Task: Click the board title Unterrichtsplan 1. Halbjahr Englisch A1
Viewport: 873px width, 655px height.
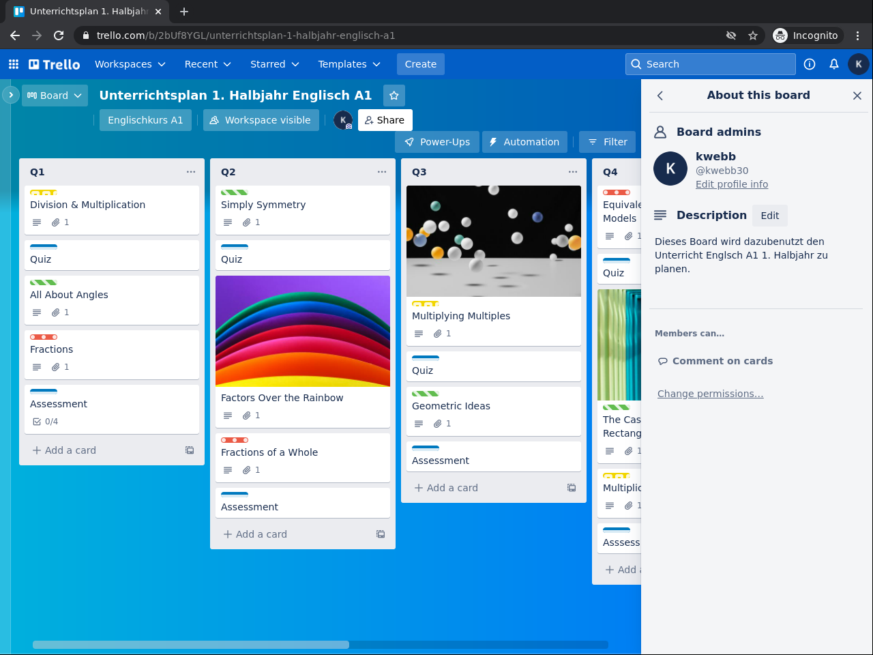Action: [235, 96]
